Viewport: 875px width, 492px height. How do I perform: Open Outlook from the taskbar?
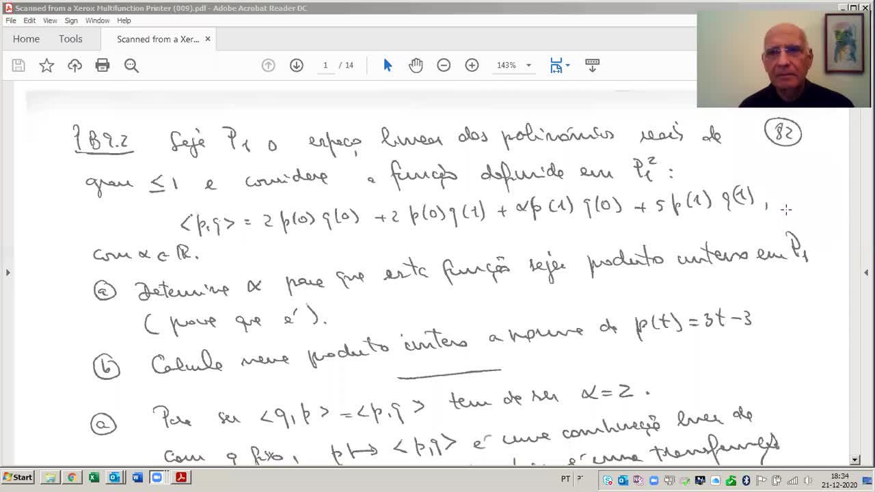tap(115, 478)
